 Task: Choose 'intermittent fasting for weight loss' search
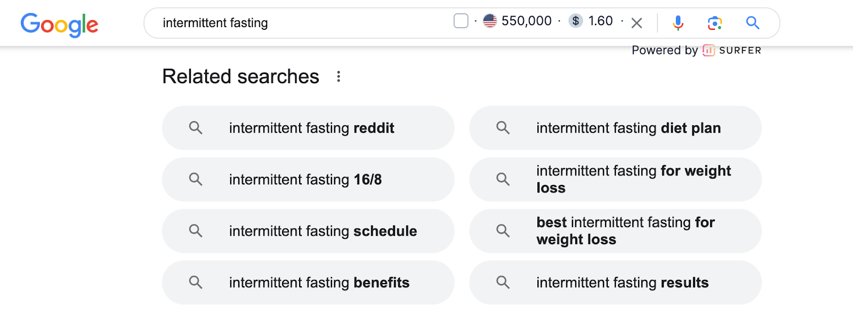point(633,180)
